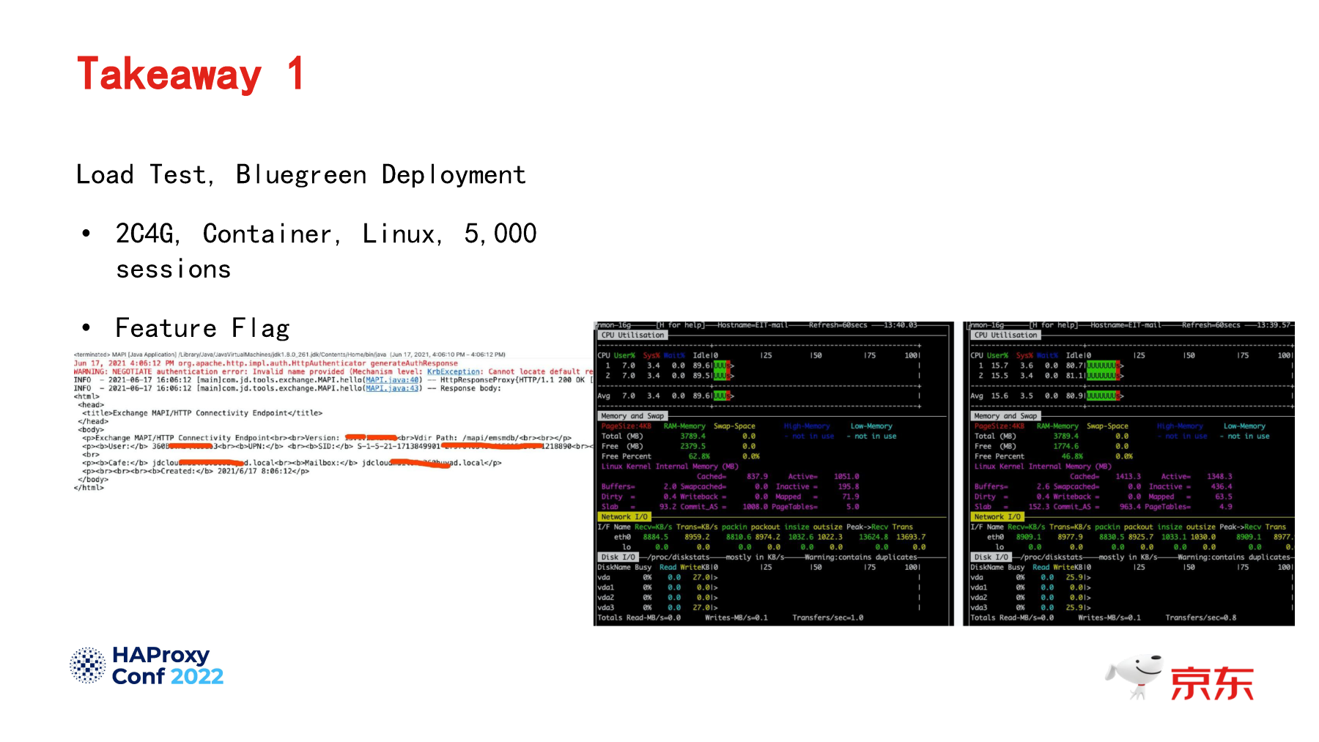Viewport: 1319px width, 742px height.
Task: Click 'Network I/O' header in left nmon panel
Action: (x=624, y=517)
